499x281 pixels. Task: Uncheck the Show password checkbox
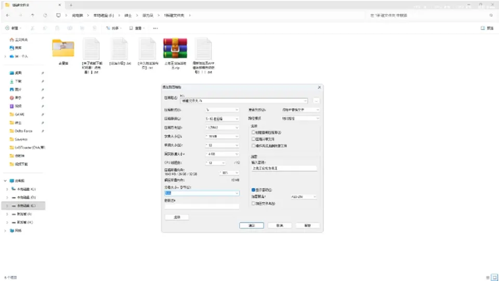[x=254, y=190]
